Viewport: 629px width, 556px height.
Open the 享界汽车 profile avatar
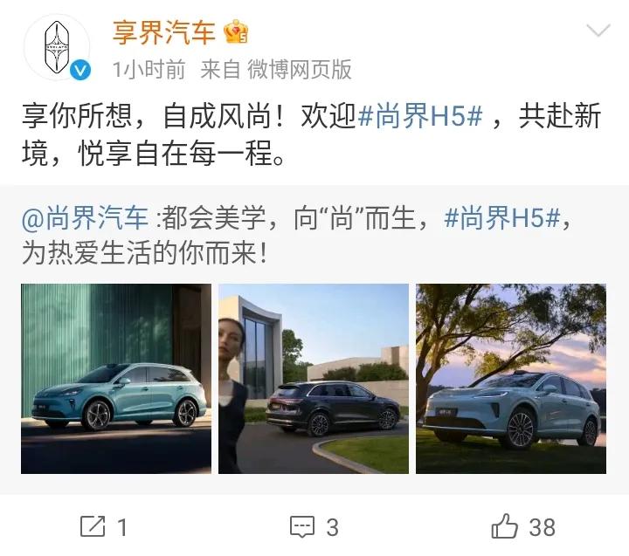(x=57, y=47)
